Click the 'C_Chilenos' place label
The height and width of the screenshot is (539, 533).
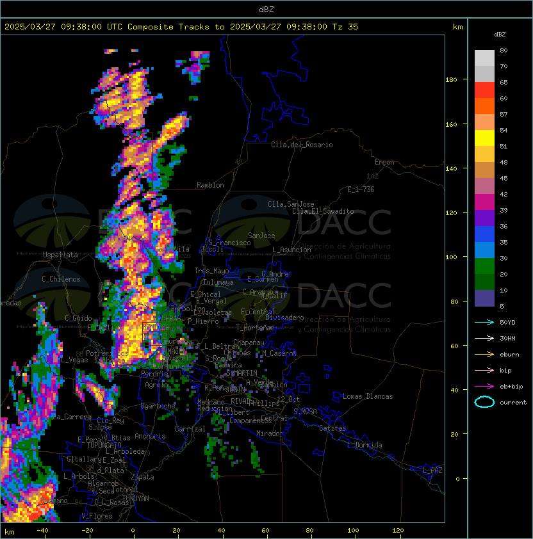click(x=61, y=279)
